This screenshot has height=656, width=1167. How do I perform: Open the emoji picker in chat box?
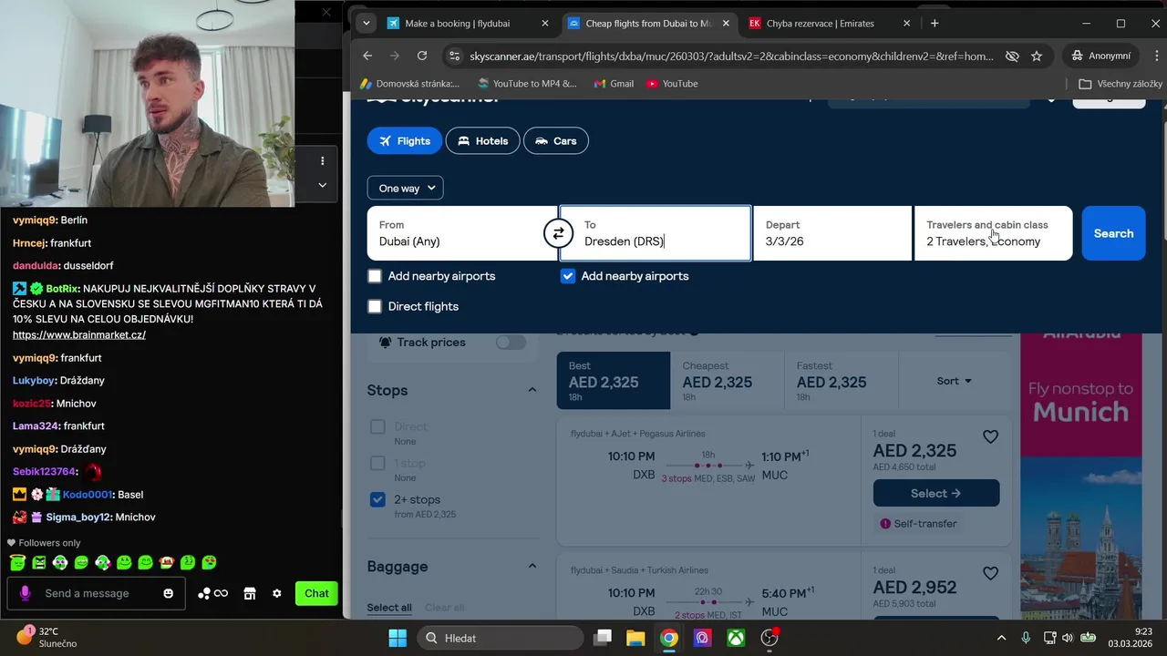click(168, 593)
